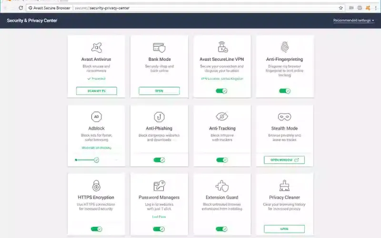Click the Anti-Fingerprinting fingerprint icon
This screenshot has height=238, width=381.
point(284,47)
